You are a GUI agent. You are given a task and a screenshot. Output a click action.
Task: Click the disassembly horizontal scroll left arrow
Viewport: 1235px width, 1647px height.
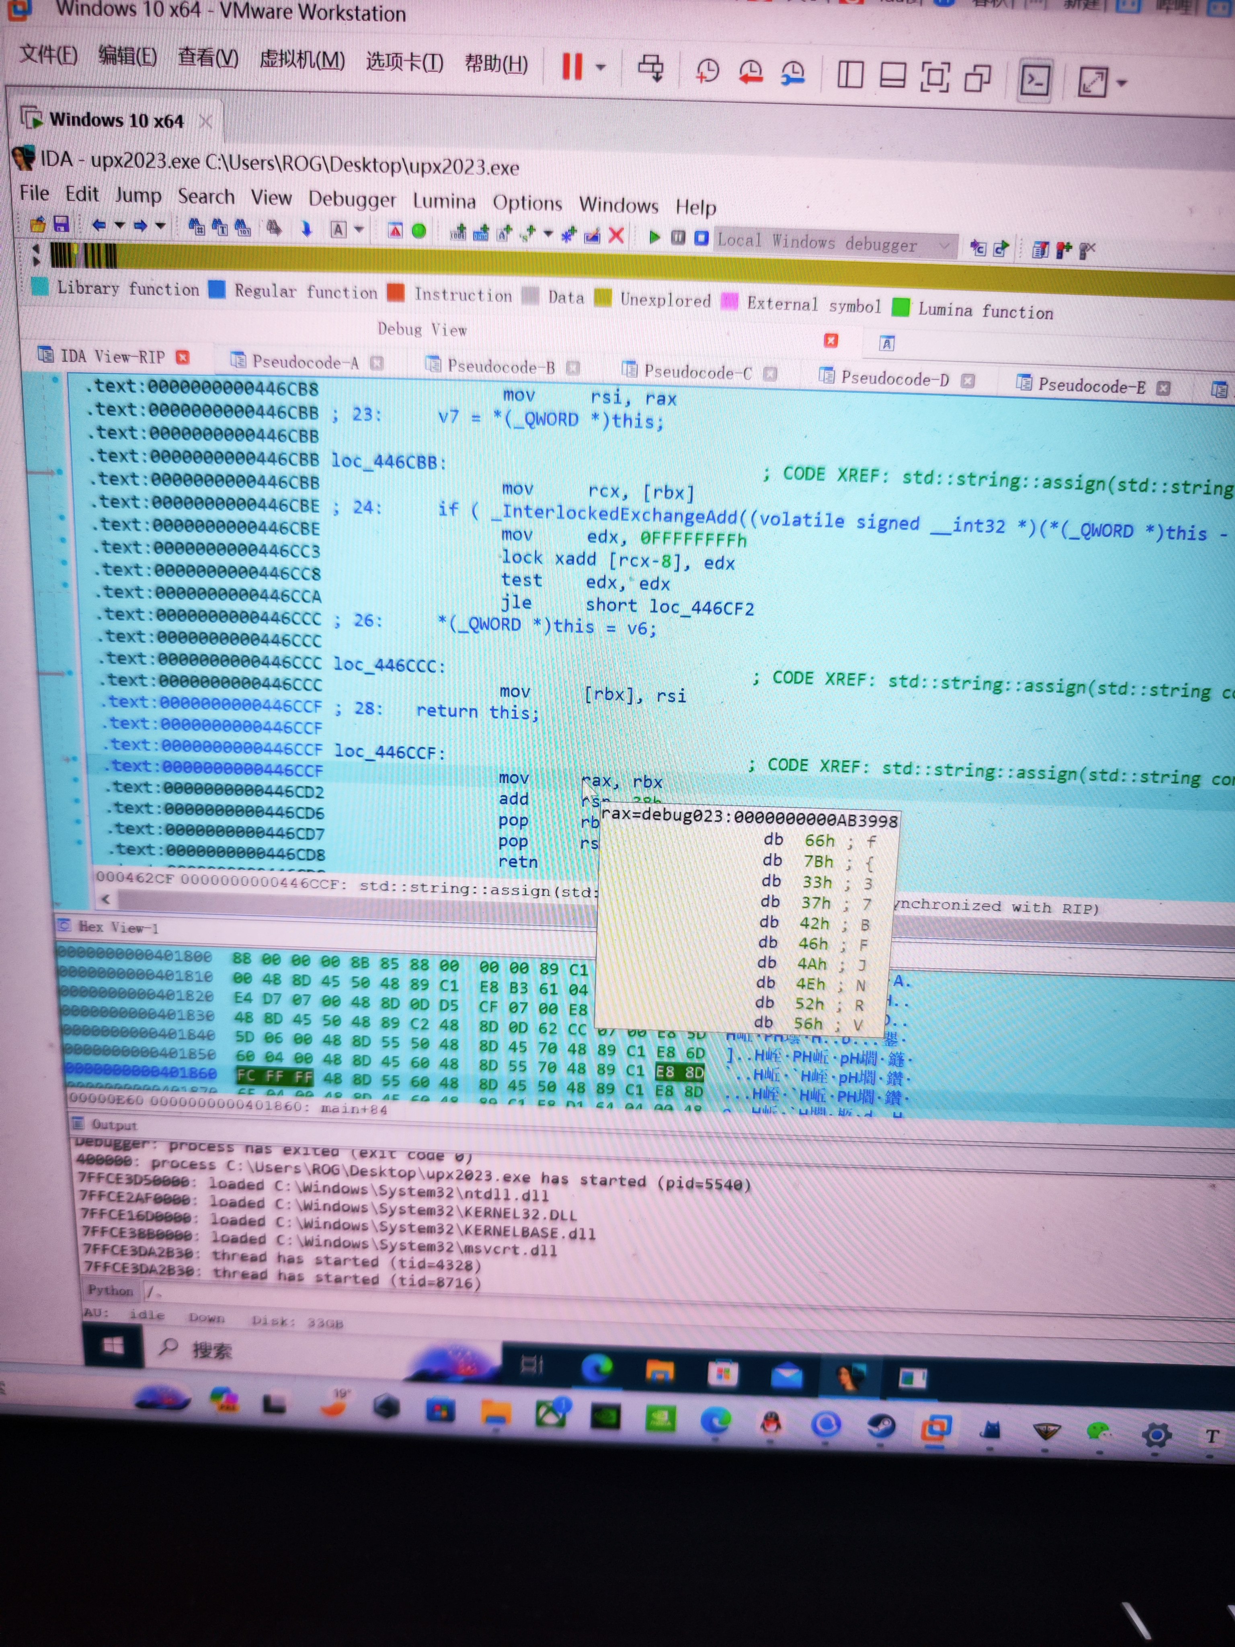click(x=106, y=899)
